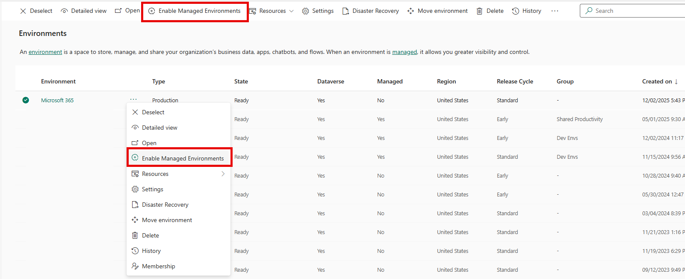This screenshot has width=685, height=279.
Task: Click the Membership icon in the context menu
Action: pos(135,266)
